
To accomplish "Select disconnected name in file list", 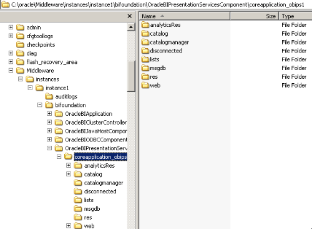I will (166, 51).
